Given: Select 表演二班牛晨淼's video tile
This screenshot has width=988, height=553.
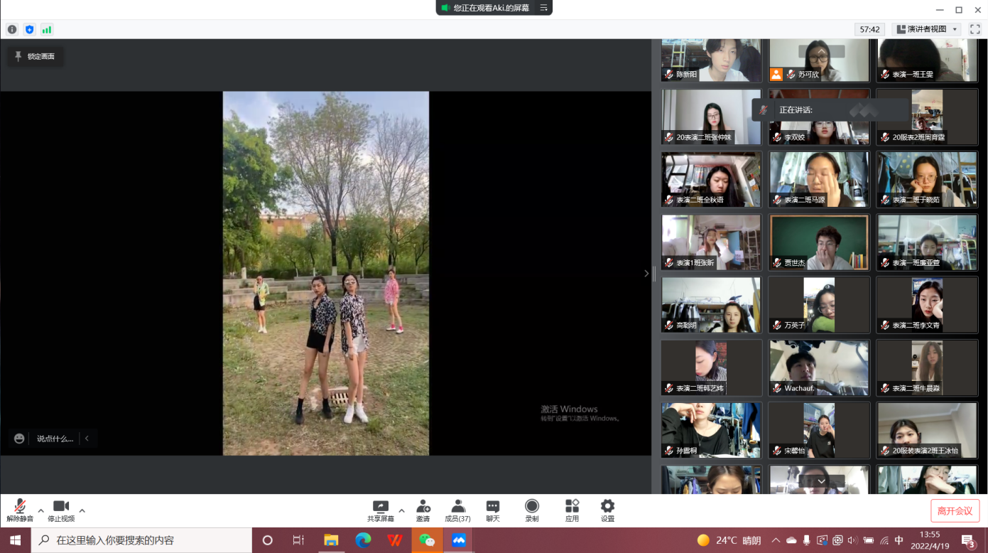Looking at the screenshot, I should pyautogui.click(x=927, y=367).
